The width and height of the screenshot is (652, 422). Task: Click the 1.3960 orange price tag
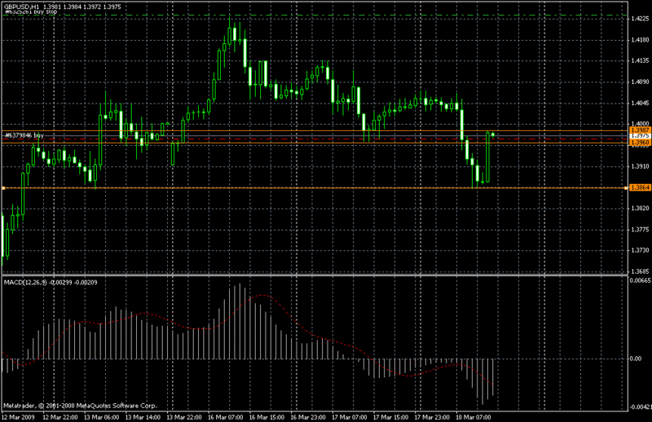(x=638, y=142)
